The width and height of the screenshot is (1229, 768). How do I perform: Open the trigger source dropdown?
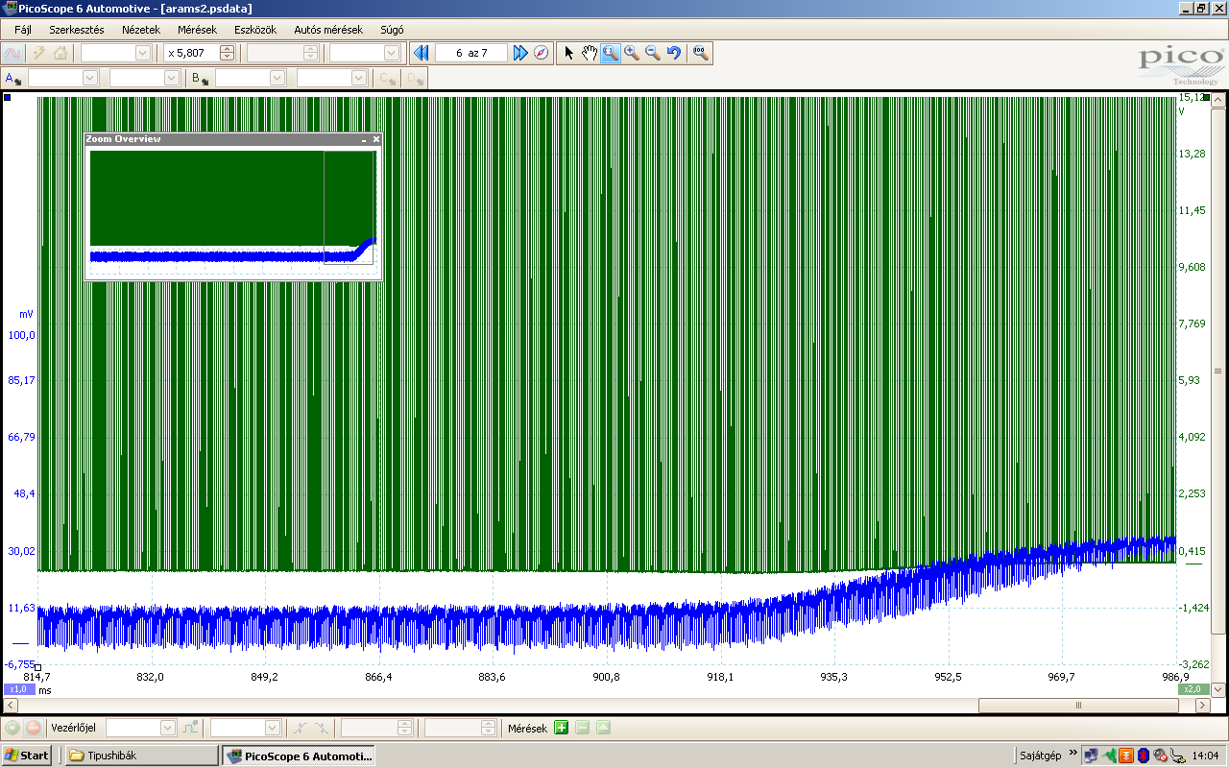(x=273, y=729)
